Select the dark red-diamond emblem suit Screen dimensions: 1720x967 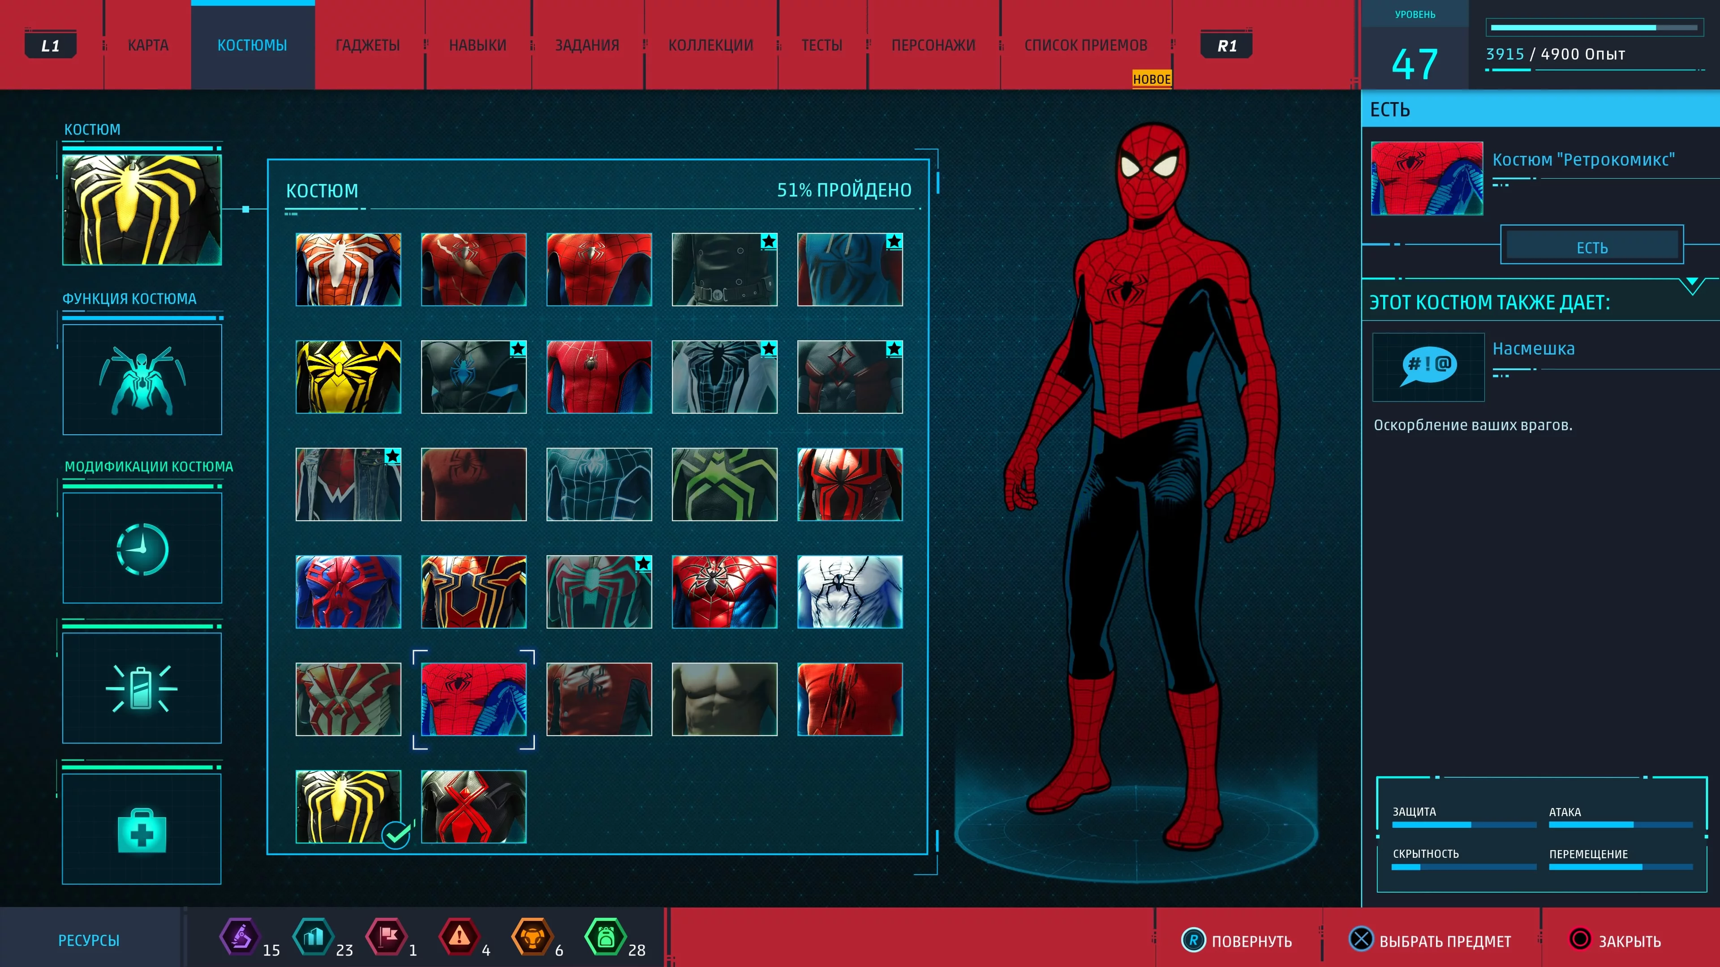(x=850, y=377)
